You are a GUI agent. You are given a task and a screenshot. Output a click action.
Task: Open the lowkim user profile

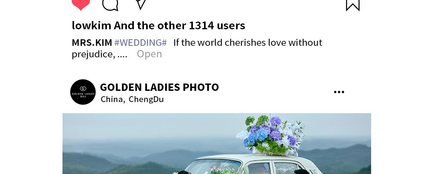click(91, 25)
